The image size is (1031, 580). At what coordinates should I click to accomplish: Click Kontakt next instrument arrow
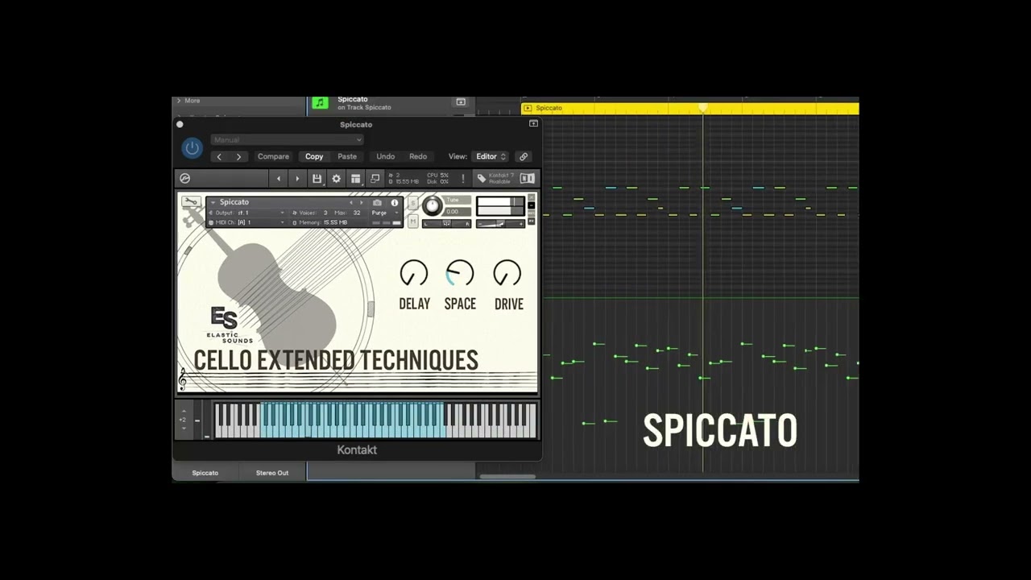point(297,179)
